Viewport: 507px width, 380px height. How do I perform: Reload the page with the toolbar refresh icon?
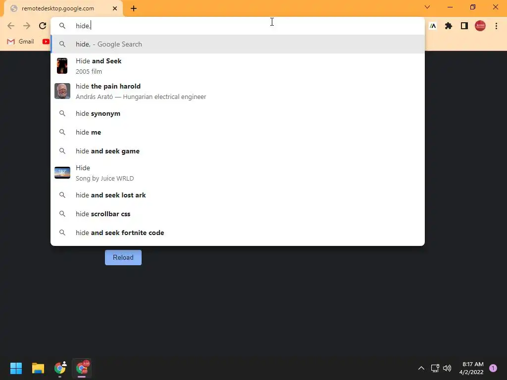coord(43,26)
